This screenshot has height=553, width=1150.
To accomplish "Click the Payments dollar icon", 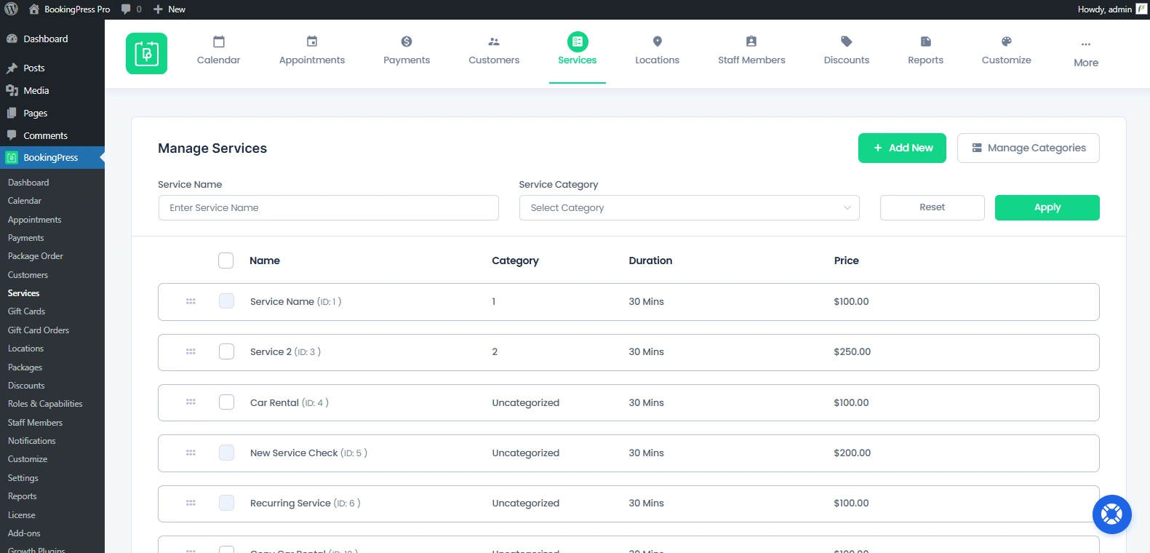I will [x=407, y=41].
